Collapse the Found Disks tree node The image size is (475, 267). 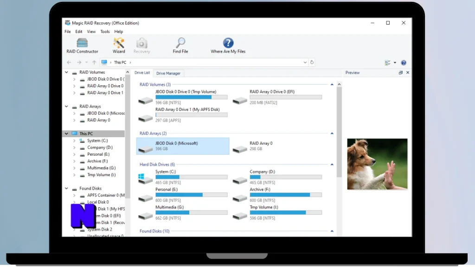point(66,188)
